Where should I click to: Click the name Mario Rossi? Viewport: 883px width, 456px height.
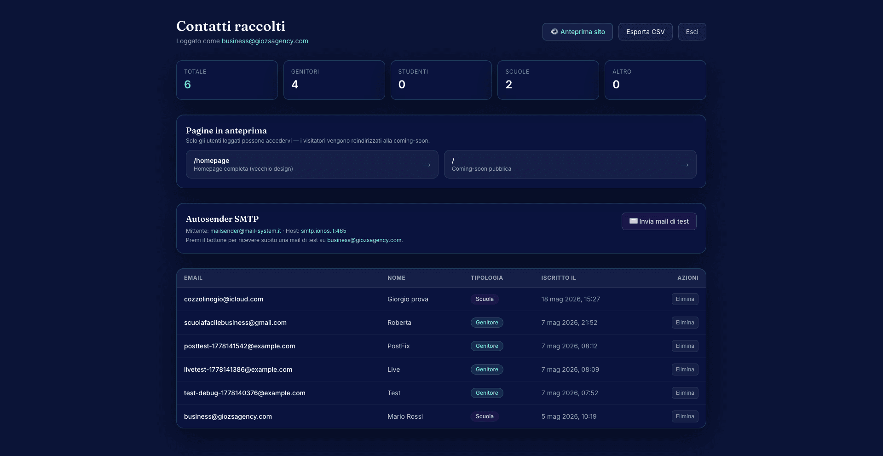click(405, 416)
